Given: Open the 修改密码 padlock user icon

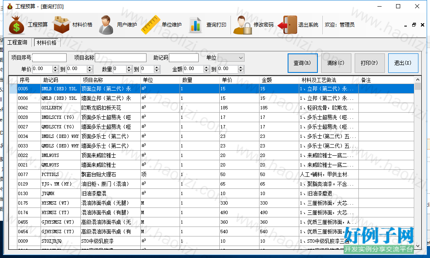Looking at the screenshot, I should [x=243, y=25].
